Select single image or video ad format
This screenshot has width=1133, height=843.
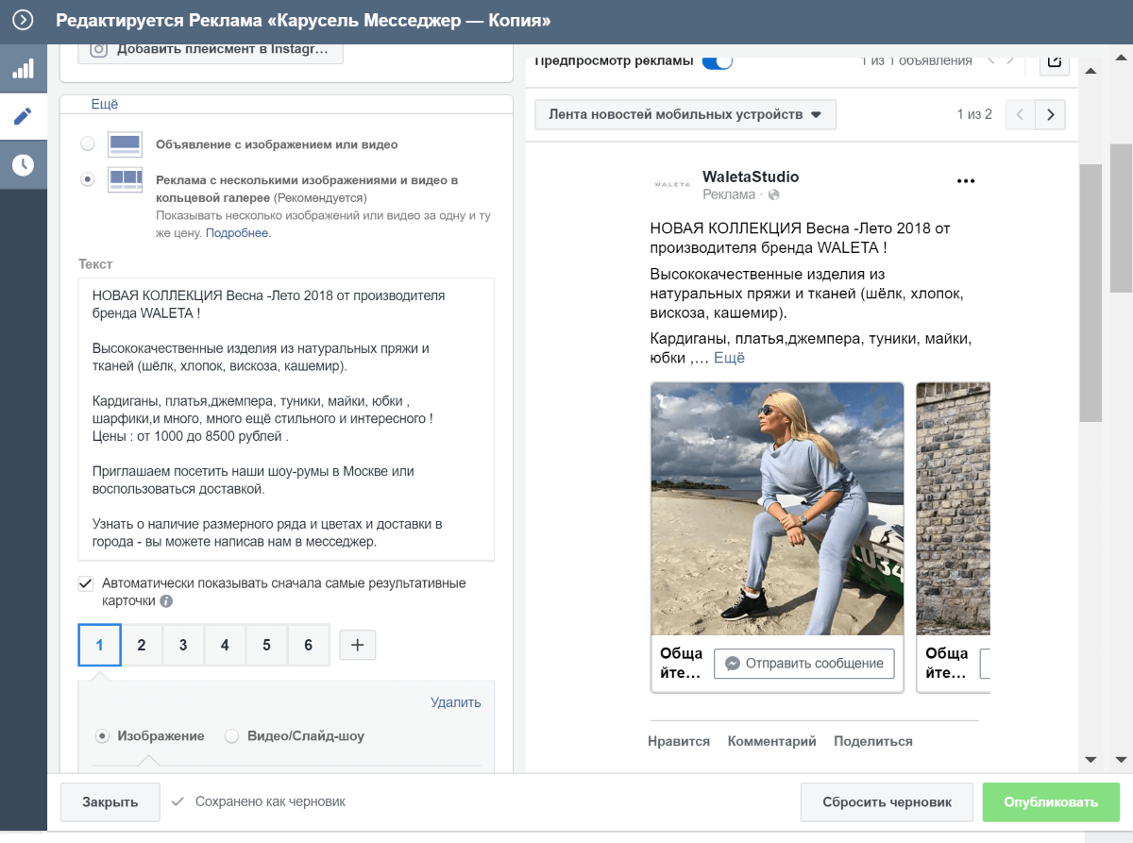tap(88, 144)
